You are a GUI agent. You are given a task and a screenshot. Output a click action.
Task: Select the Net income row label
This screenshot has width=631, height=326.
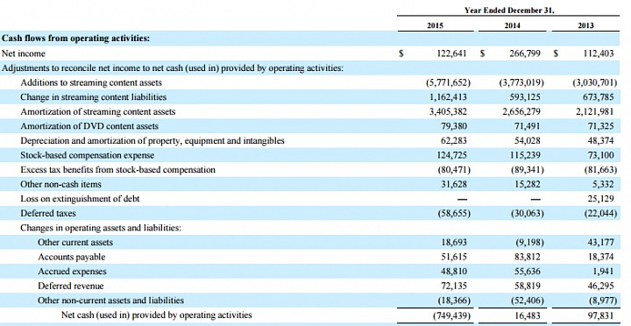click(24, 53)
